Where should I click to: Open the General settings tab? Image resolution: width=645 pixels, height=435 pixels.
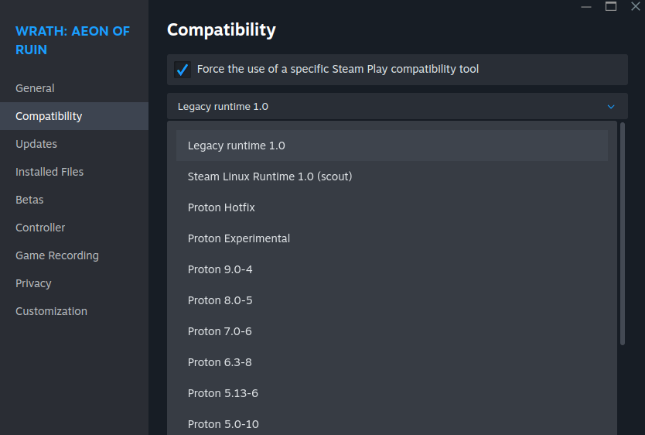pos(35,88)
